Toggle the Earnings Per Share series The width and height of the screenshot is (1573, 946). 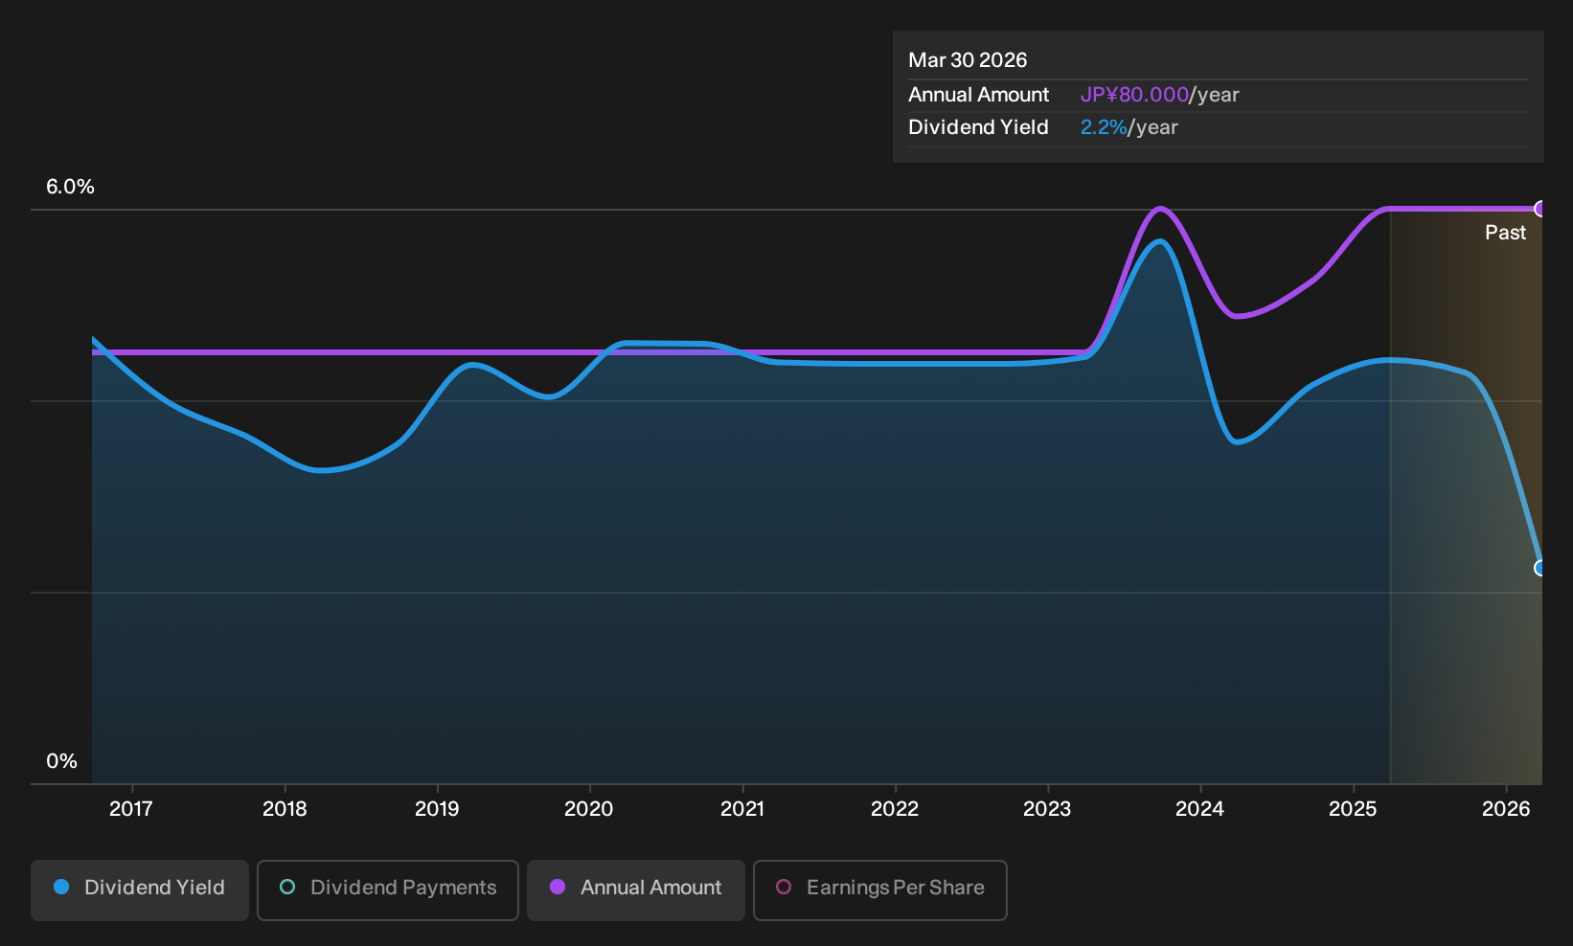coord(880,890)
